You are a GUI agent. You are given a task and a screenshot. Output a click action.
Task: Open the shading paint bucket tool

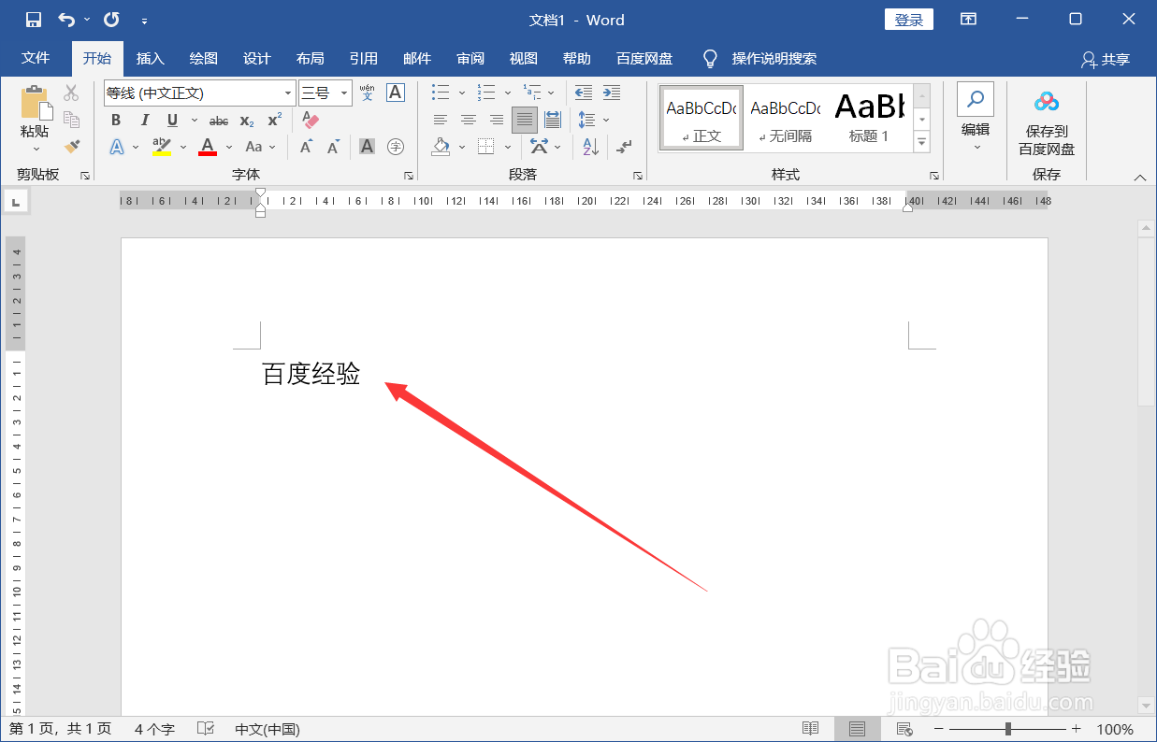[441, 147]
